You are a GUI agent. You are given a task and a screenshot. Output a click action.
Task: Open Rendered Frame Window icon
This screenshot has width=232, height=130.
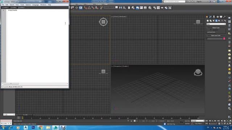pyautogui.click(x=158, y=8)
